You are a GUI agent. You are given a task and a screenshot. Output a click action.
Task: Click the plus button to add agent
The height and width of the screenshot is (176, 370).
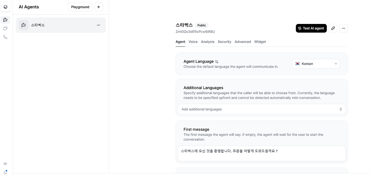pyautogui.click(x=99, y=7)
